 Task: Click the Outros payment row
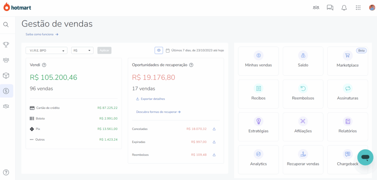(74, 140)
